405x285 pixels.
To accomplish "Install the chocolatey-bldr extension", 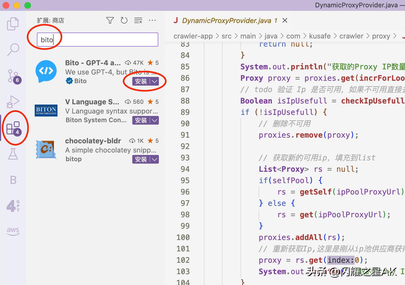I will pyautogui.click(x=141, y=159).
